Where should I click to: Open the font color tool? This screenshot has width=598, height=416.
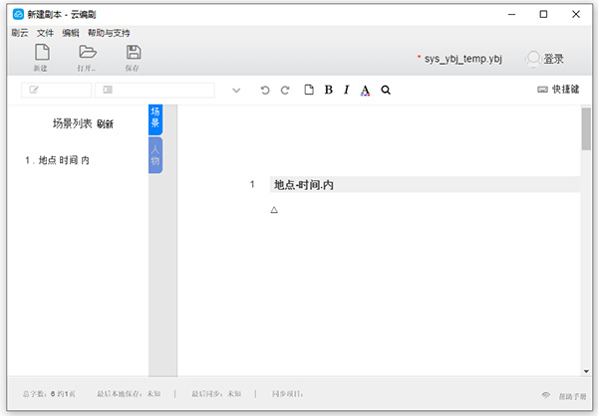click(365, 91)
